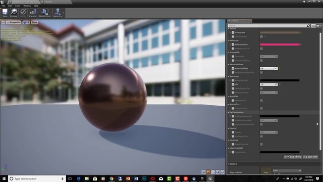This screenshot has width=323, height=182.
Task: Open viewport options arrow left of Perspective
Action: pos(3,22)
